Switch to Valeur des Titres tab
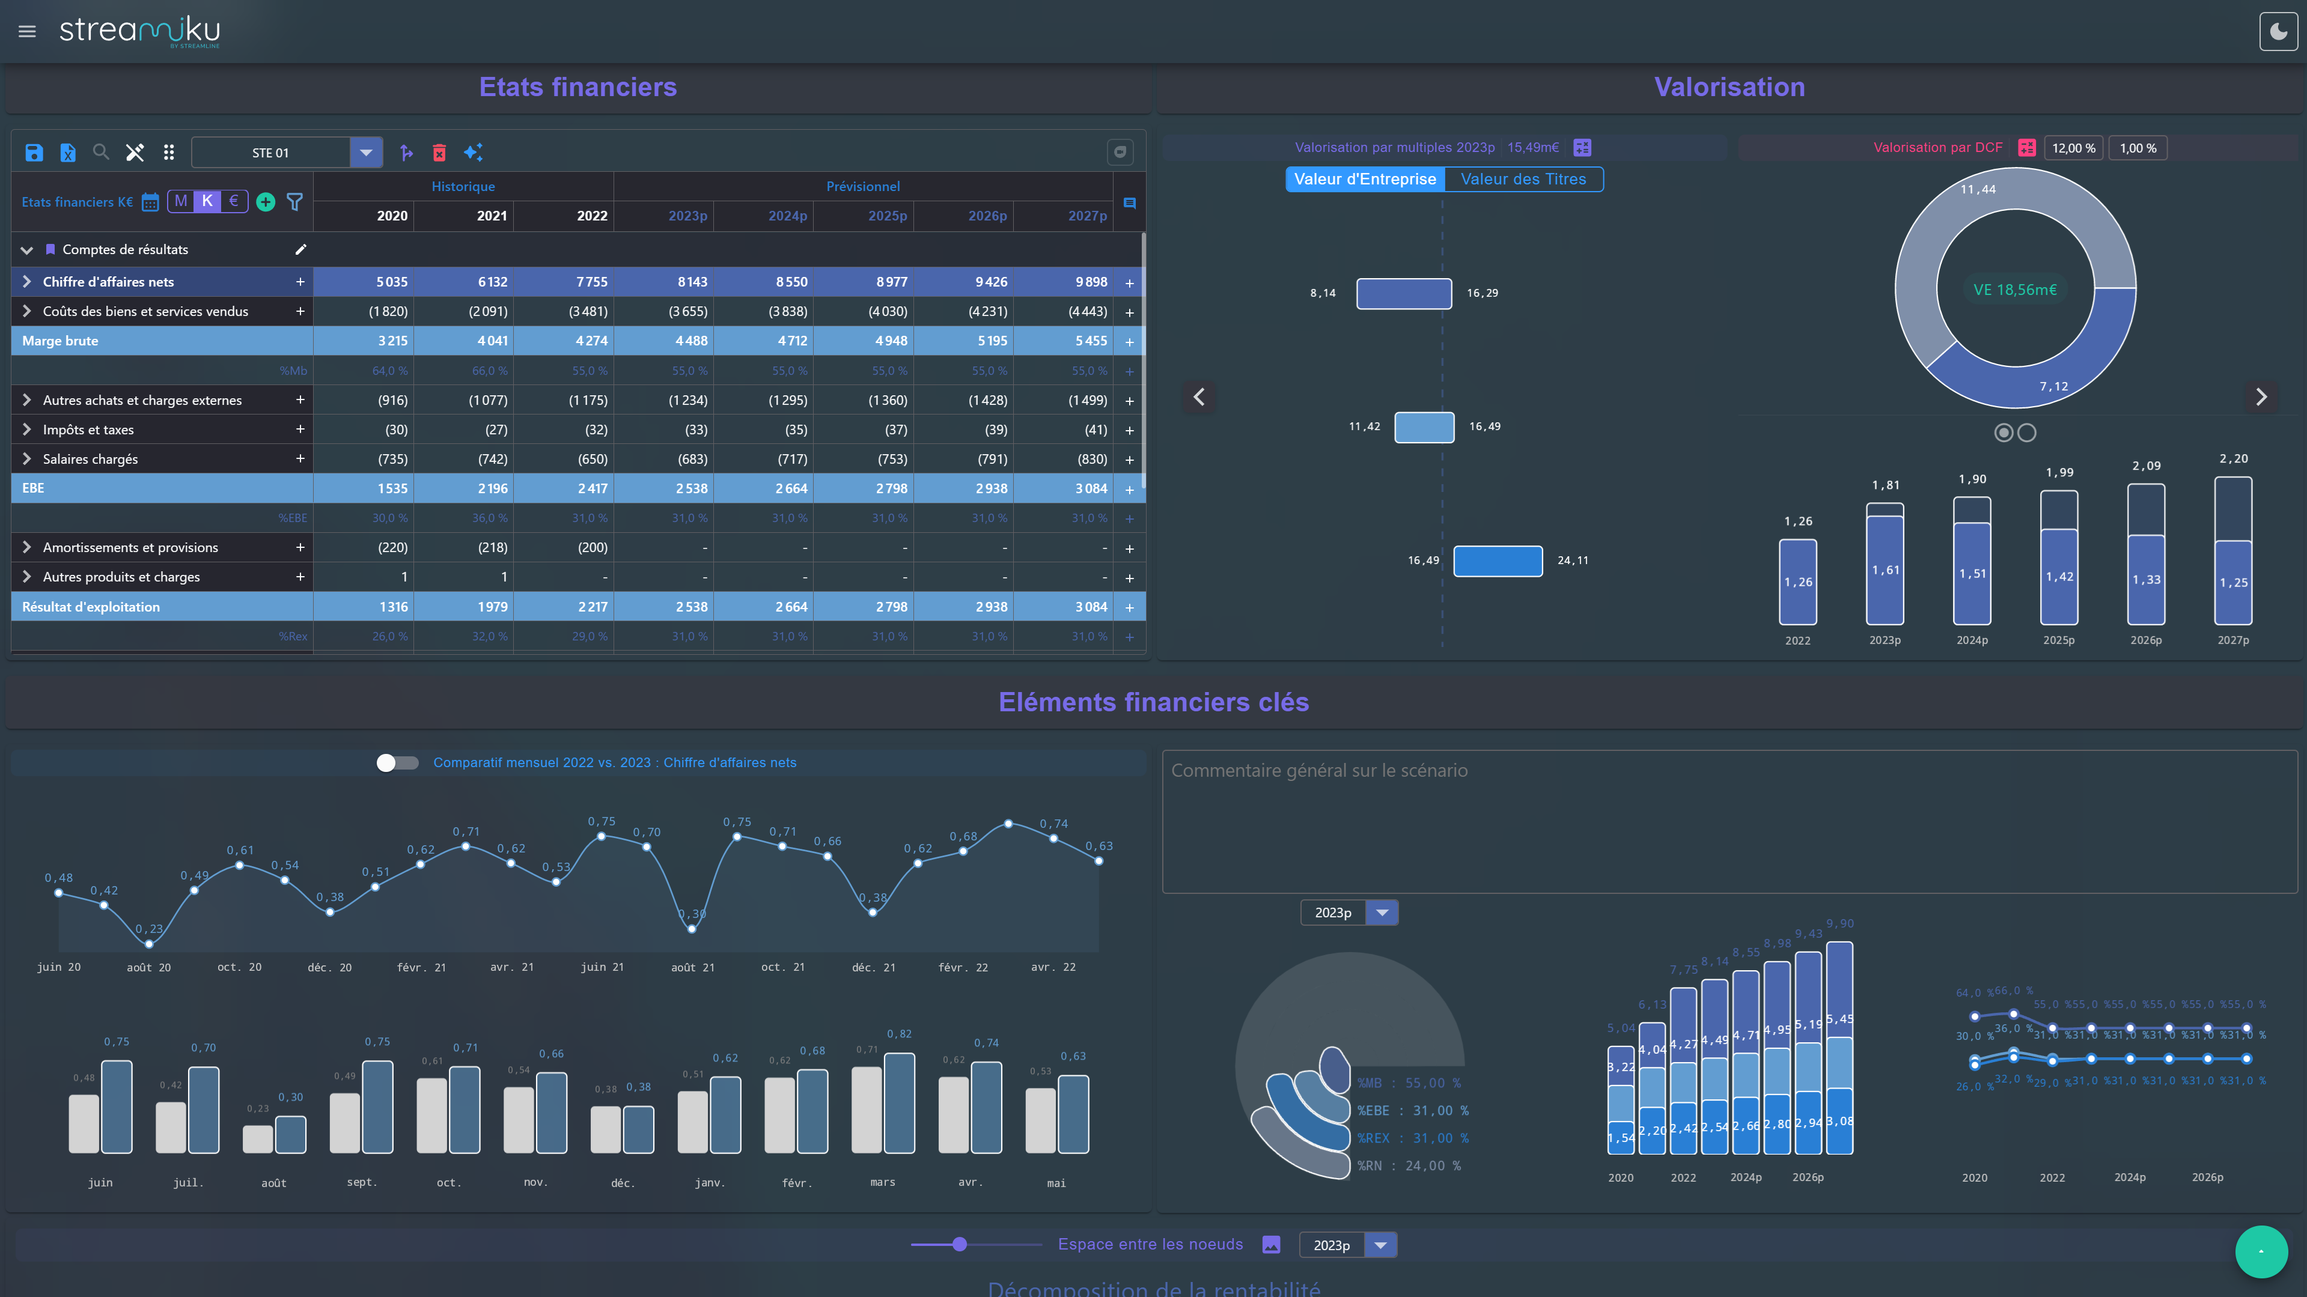Image resolution: width=2307 pixels, height=1297 pixels. (1523, 179)
